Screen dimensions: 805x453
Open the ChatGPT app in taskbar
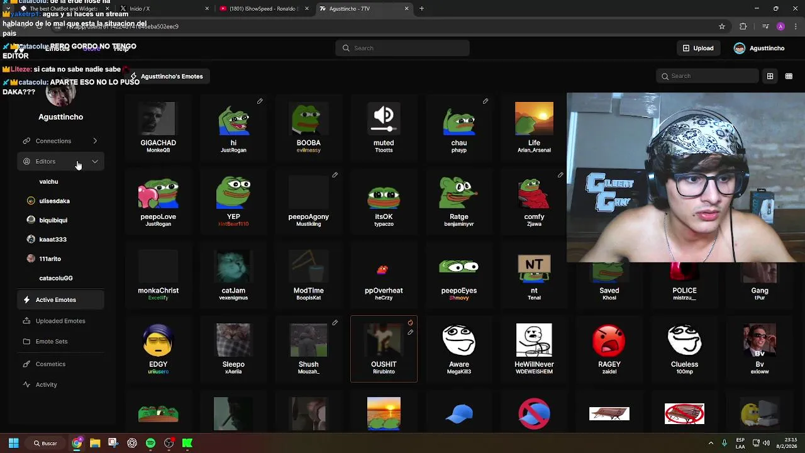point(132,443)
